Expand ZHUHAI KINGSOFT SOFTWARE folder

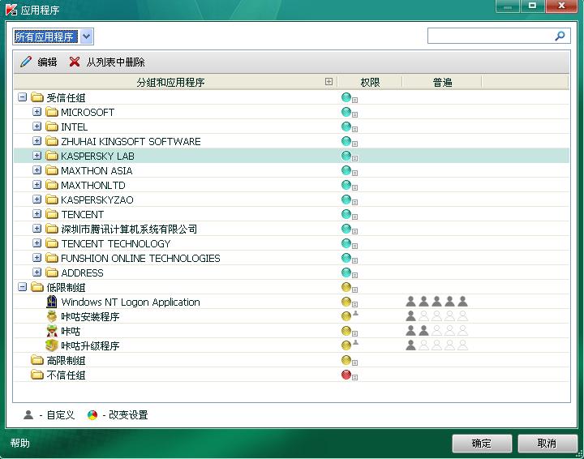point(36,141)
